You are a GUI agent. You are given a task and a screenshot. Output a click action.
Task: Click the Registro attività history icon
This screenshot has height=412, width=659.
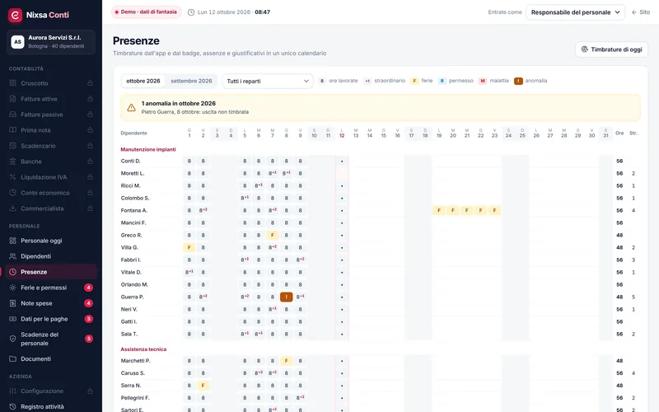[12, 406]
